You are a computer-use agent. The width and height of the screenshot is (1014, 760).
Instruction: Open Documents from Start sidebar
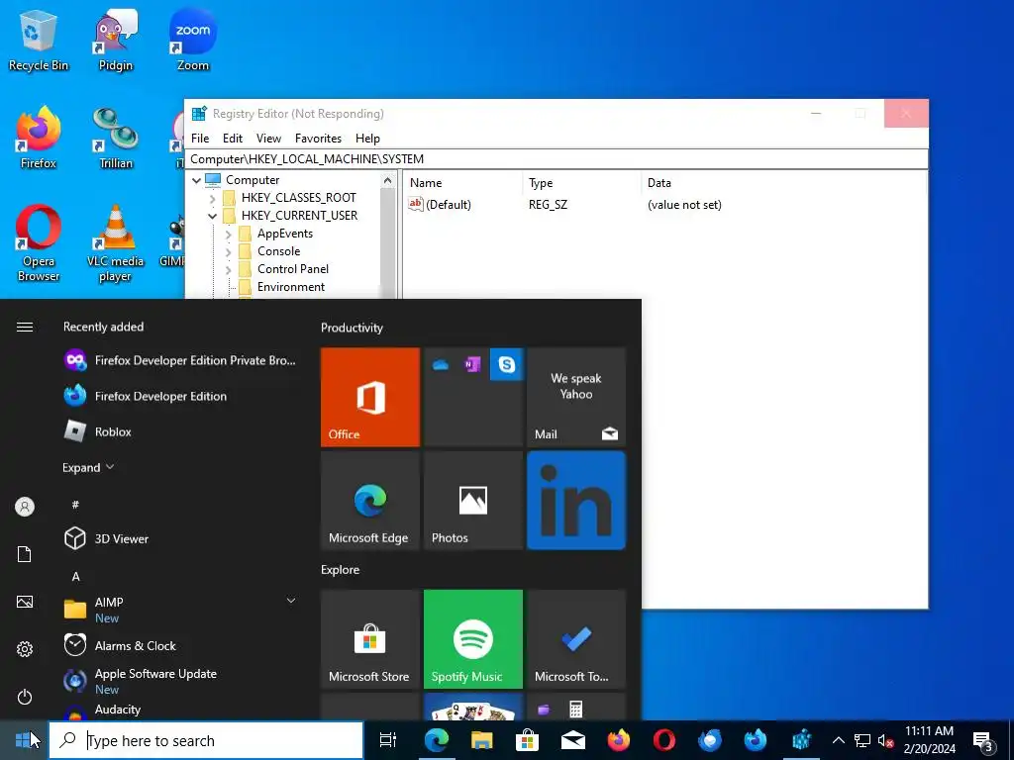[25, 554]
